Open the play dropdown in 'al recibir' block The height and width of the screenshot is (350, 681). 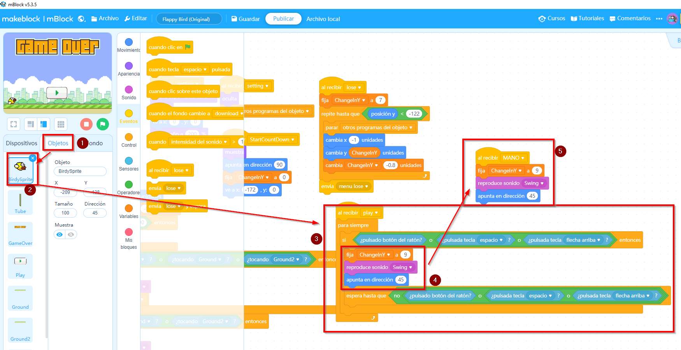tap(370, 213)
